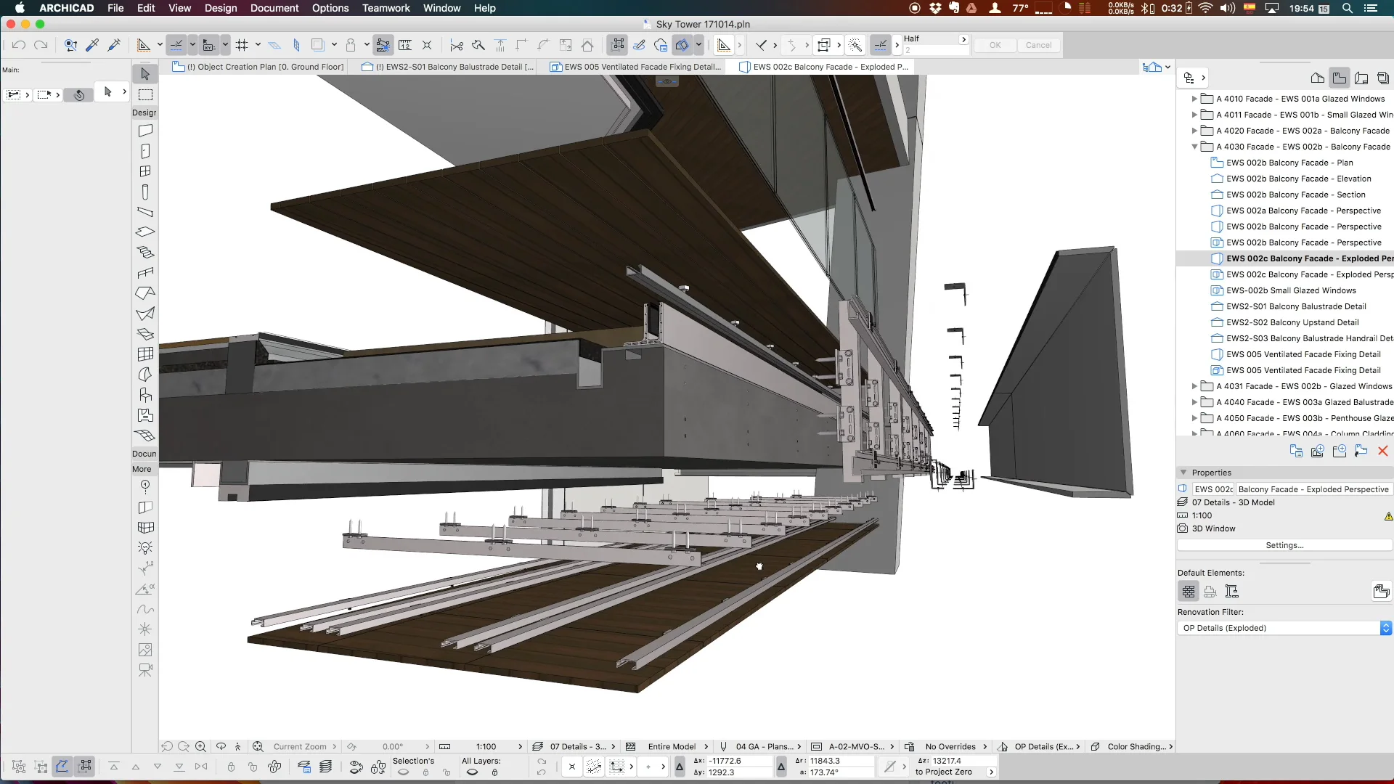
Task: Select the Slab tool in toolbar
Action: 145,231
